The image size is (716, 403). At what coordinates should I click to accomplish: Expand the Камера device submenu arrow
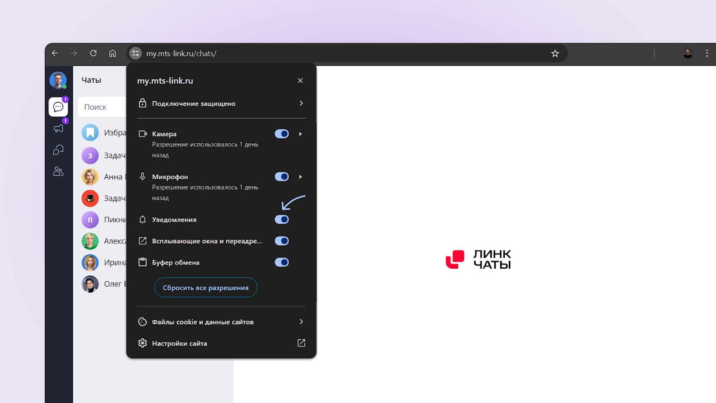301,134
